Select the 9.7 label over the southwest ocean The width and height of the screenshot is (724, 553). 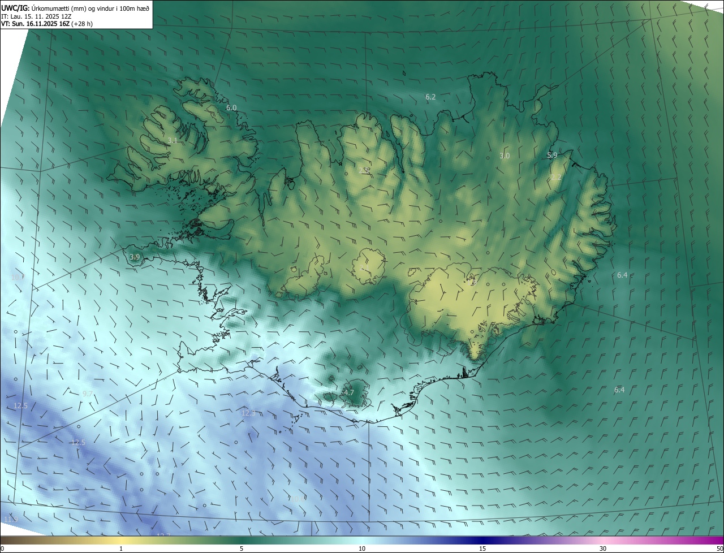pos(88,394)
